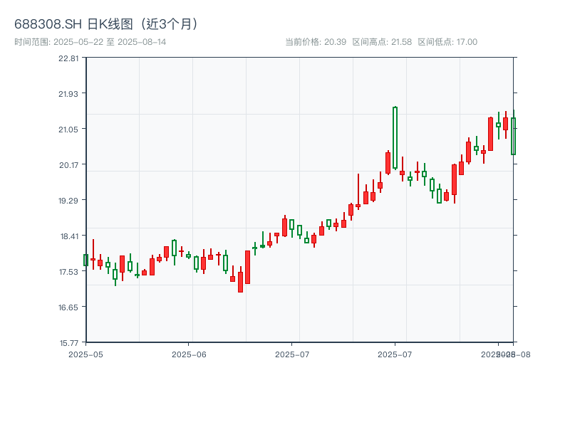Click the lowest red candlestick near 17.00

pyautogui.click(x=240, y=282)
